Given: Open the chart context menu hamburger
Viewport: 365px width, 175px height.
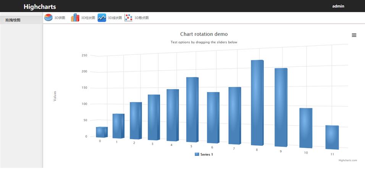Looking at the screenshot, I should coord(354,35).
